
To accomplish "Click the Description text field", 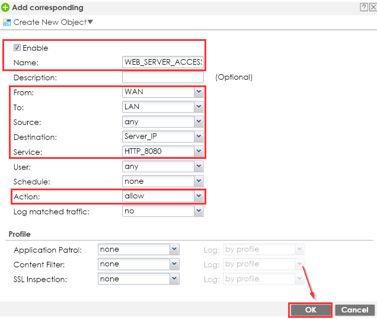I will point(162,77).
